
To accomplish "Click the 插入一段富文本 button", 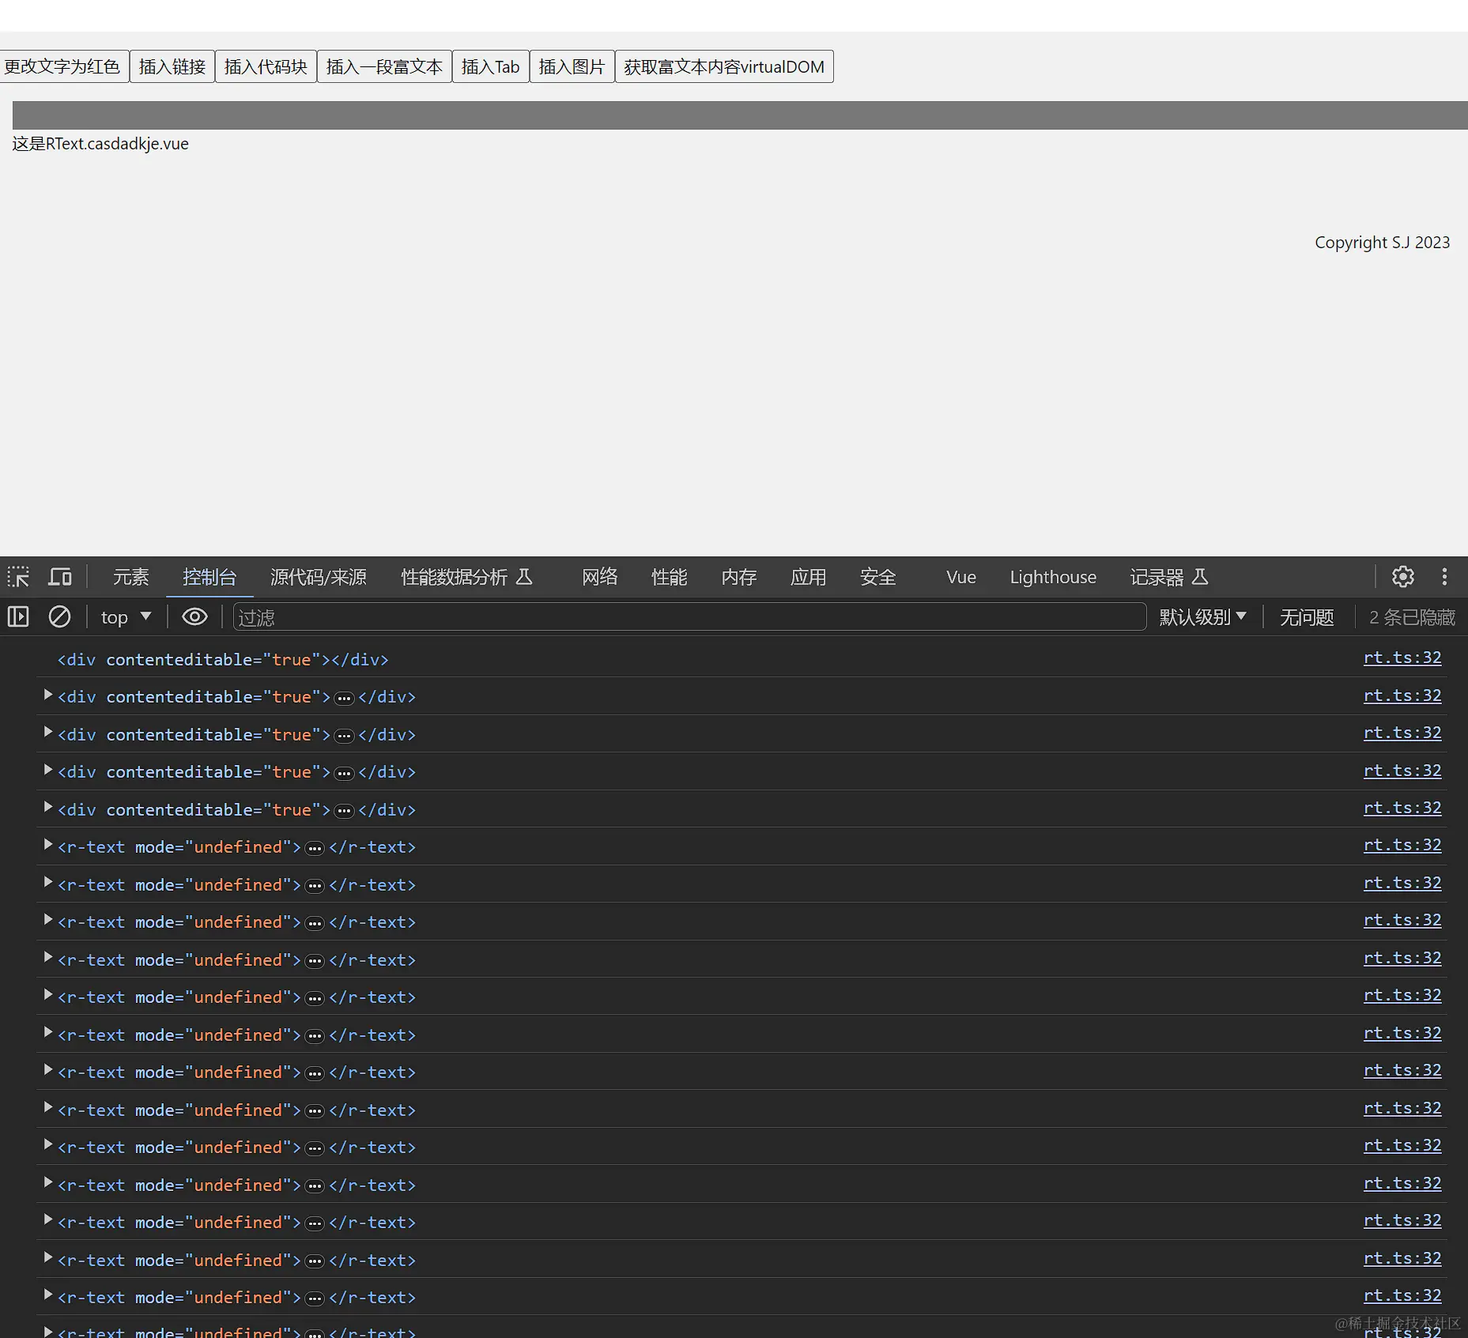I will [x=384, y=66].
